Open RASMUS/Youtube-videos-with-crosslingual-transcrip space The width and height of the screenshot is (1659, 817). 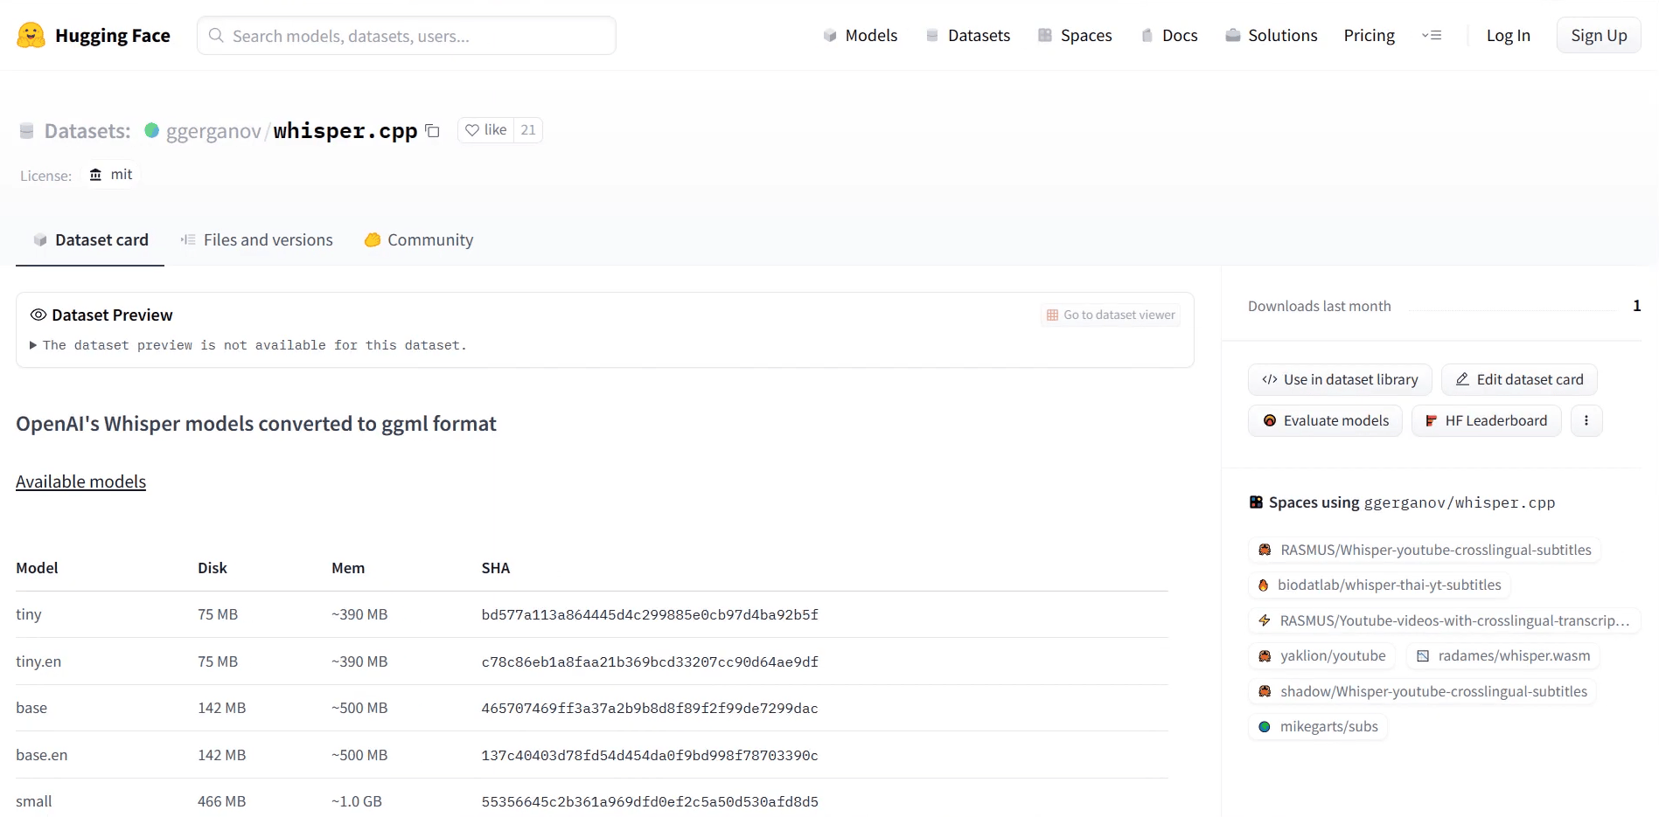pyautogui.click(x=1444, y=620)
